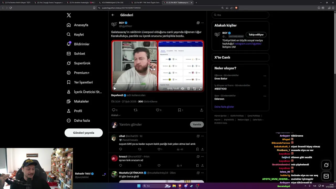Bookmark the main BGY post

180,110
